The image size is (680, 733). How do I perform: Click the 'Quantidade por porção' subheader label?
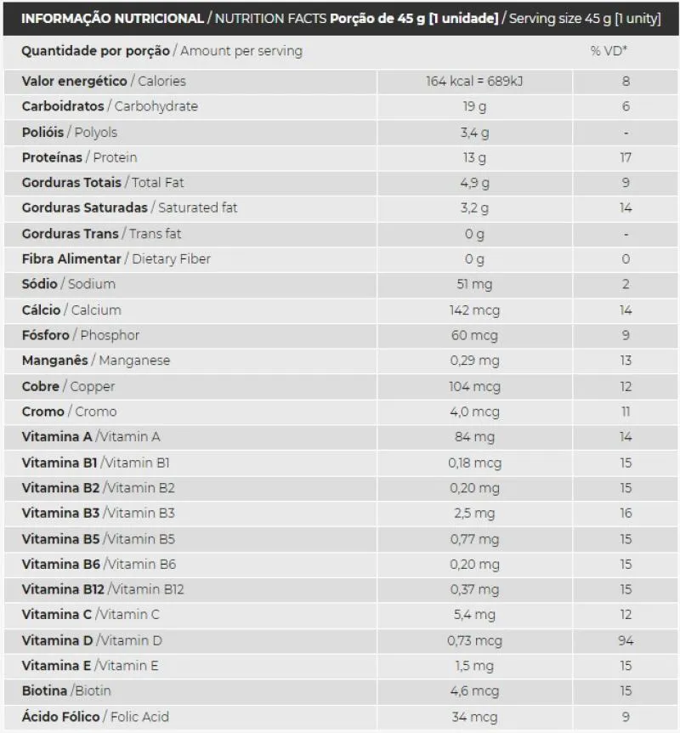tap(95, 51)
